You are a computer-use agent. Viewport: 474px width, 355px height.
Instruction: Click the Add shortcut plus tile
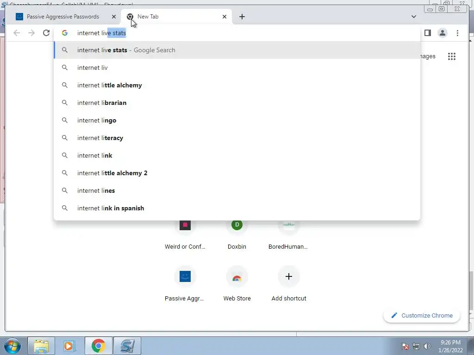click(289, 284)
